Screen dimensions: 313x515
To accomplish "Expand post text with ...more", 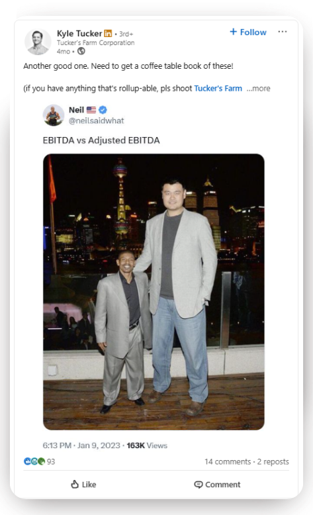I will click(x=259, y=88).
